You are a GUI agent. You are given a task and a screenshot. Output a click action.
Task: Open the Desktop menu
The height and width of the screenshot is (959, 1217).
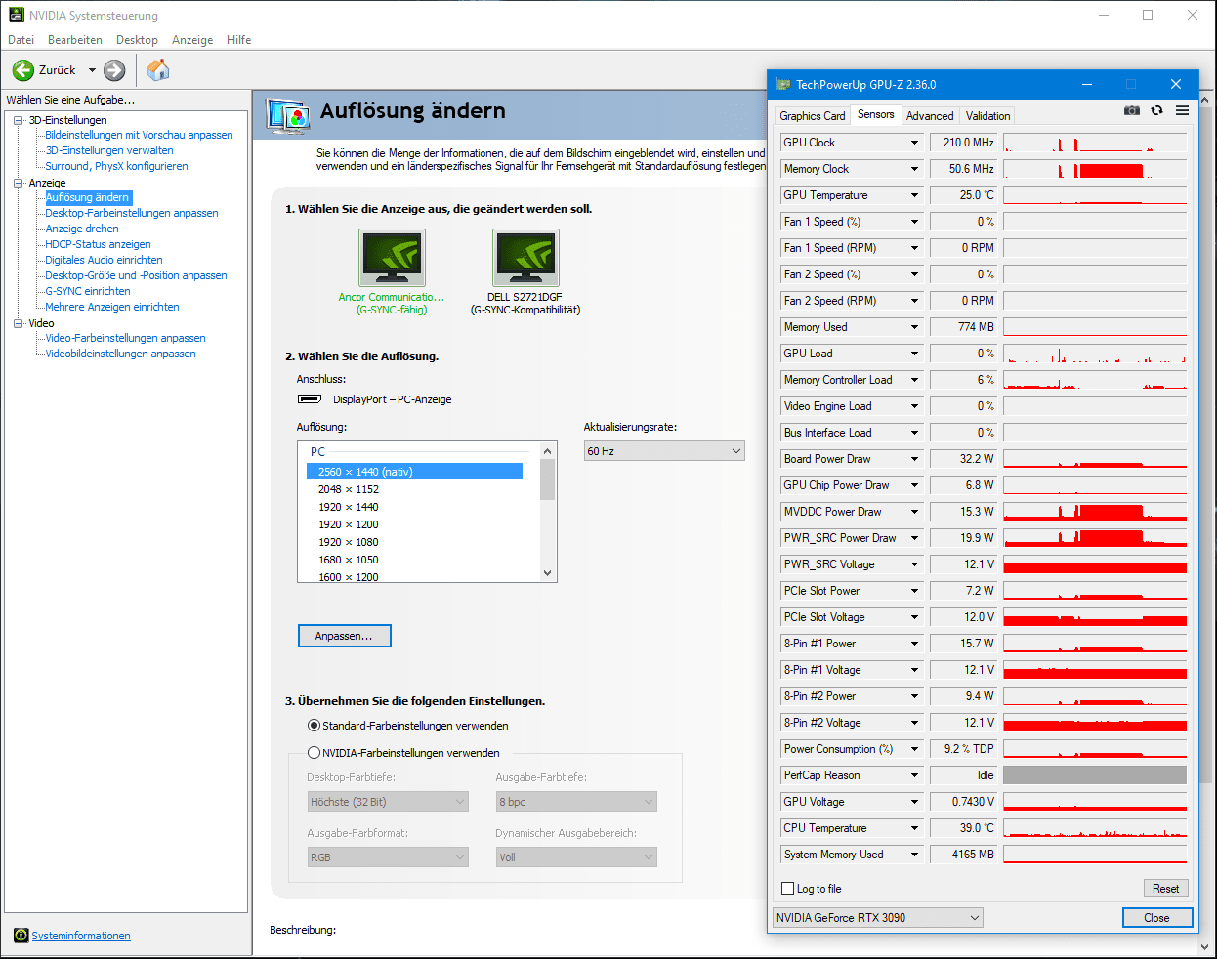(137, 40)
